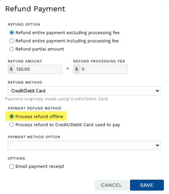This screenshot has width=169, height=194.
Task: Select refund entire payment excluding processing fee
Action: [11, 33]
